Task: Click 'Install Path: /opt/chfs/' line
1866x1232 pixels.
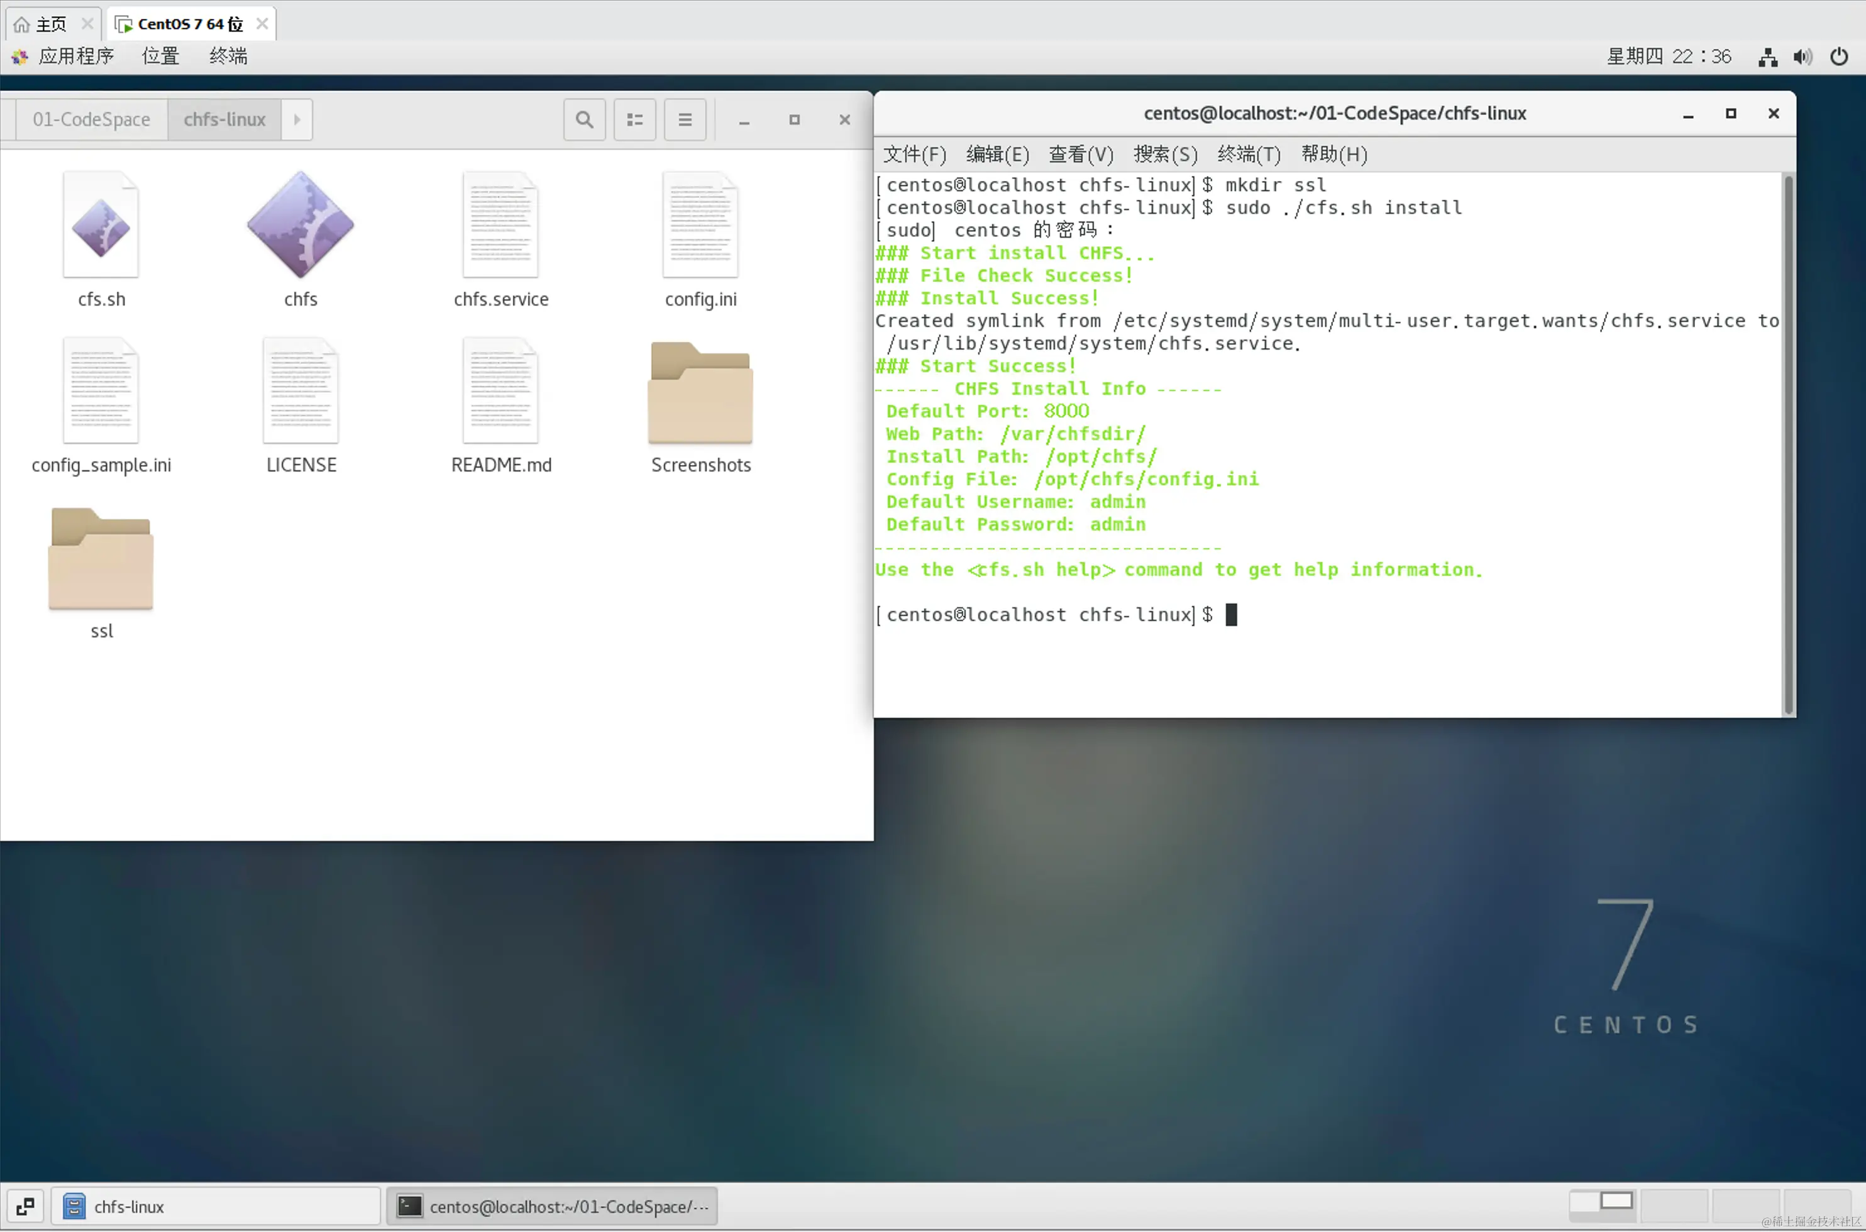Action: pyautogui.click(x=1022, y=456)
